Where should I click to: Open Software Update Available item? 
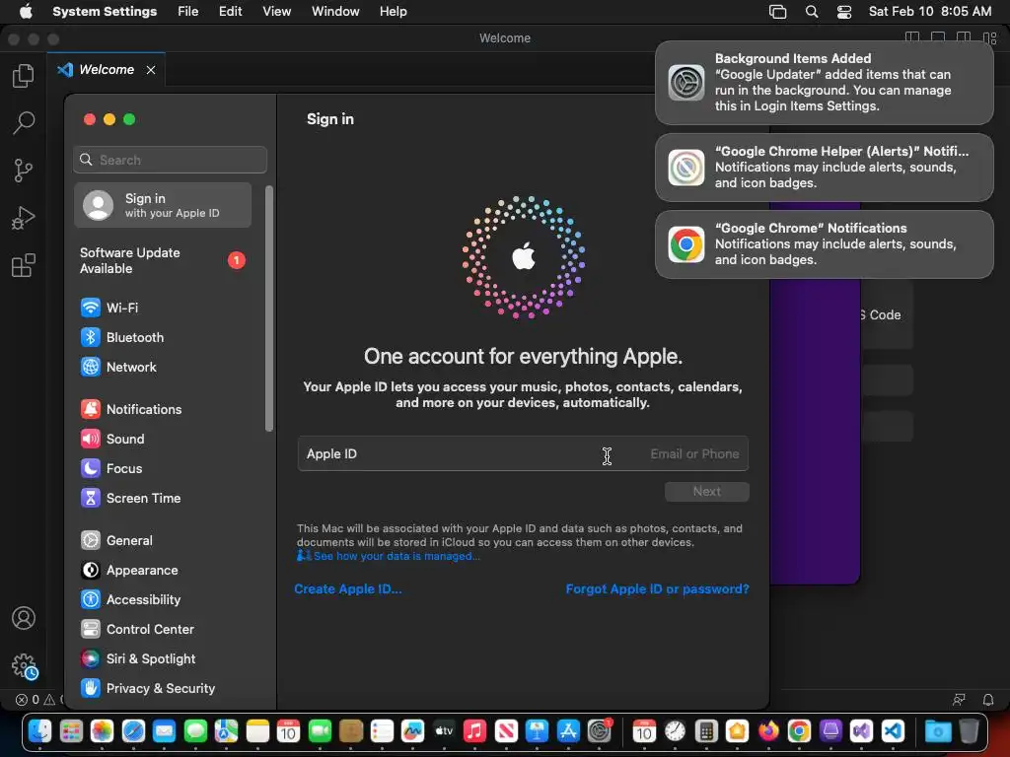[163, 260]
